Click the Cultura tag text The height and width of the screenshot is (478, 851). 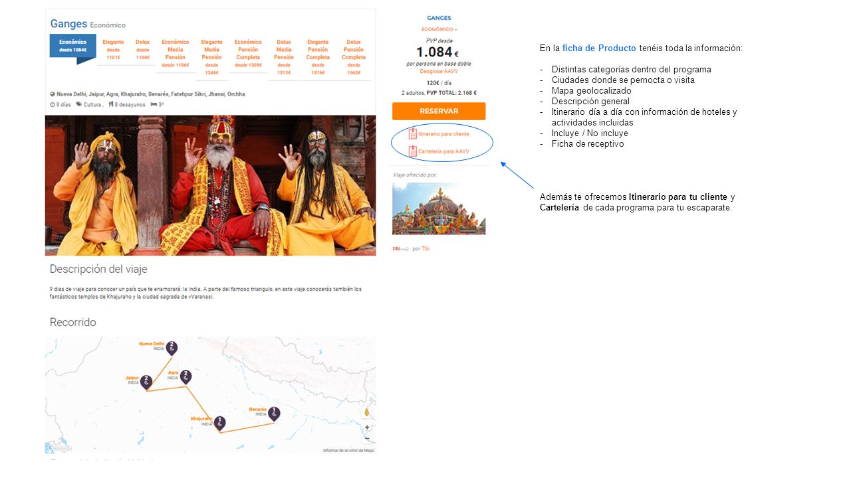[x=93, y=104]
